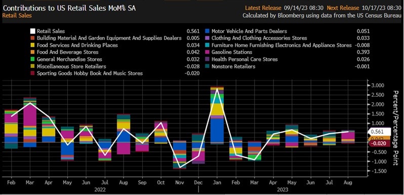The width and height of the screenshot is (404, 195).
Task: Click Motor Vehicle And Parts Dealers label
Action: tap(249, 31)
